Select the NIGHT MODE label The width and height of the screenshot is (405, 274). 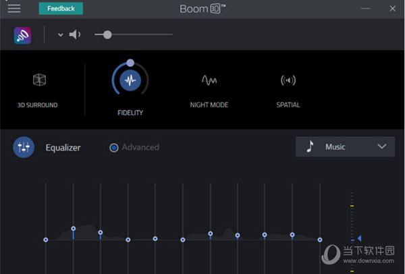coord(209,105)
